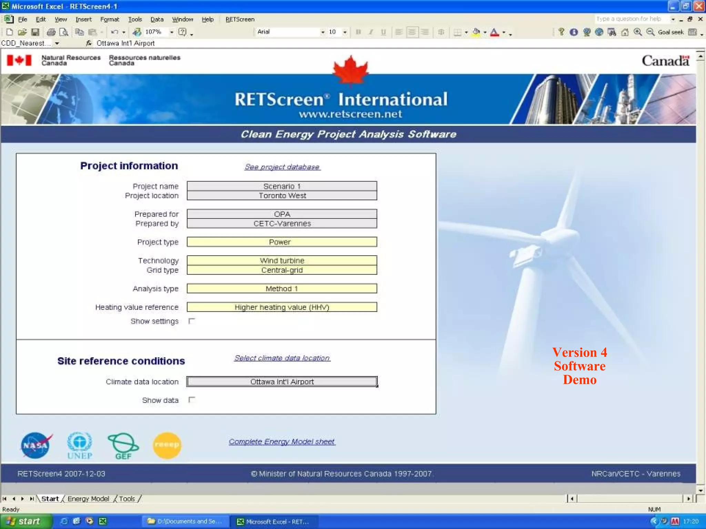
Task: Click the zoom in magnifier icon
Action: (638, 32)
